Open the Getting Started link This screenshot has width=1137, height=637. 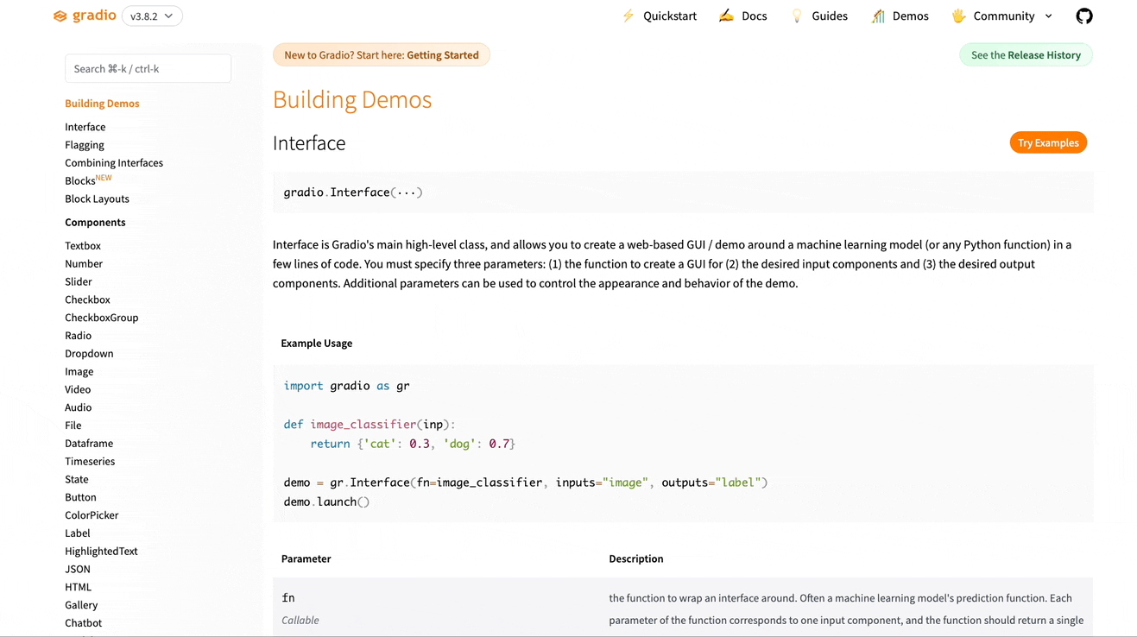click(442, 55)
